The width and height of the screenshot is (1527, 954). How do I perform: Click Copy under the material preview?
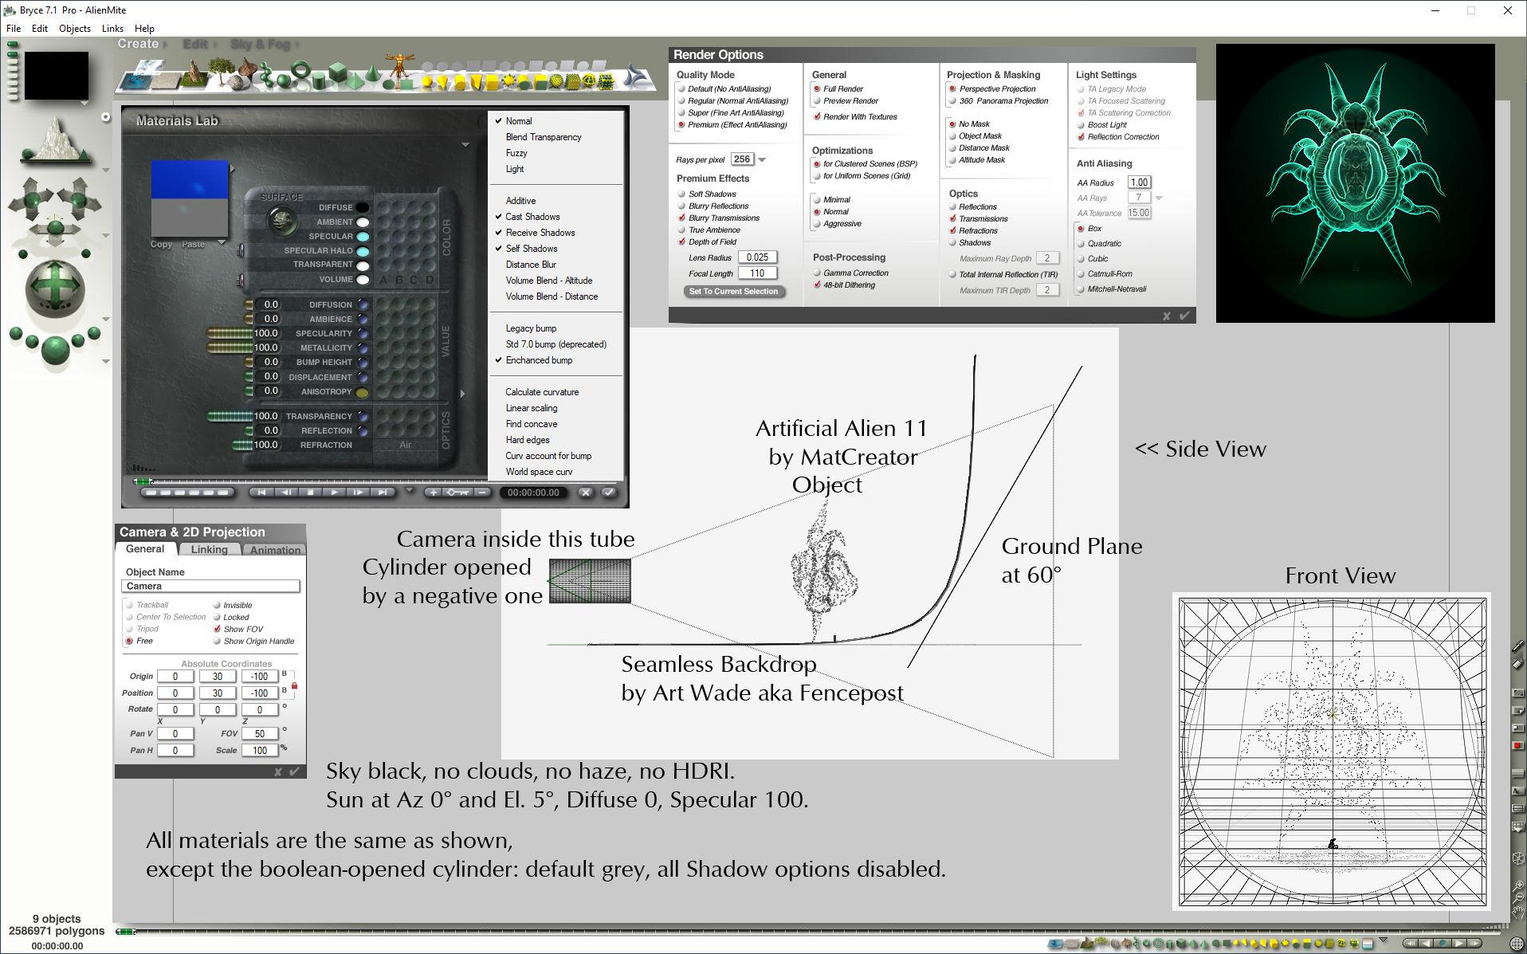pos(162,245)
